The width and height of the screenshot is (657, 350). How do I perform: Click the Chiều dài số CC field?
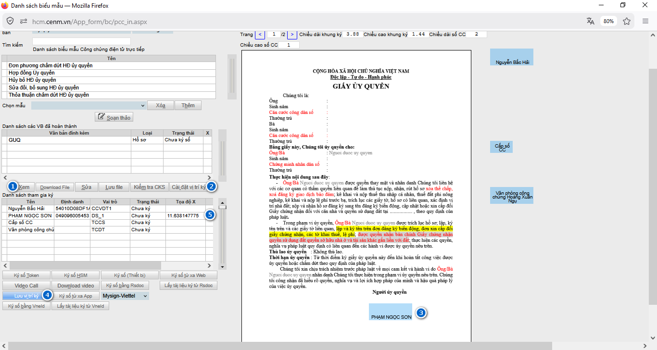(476, 34)
